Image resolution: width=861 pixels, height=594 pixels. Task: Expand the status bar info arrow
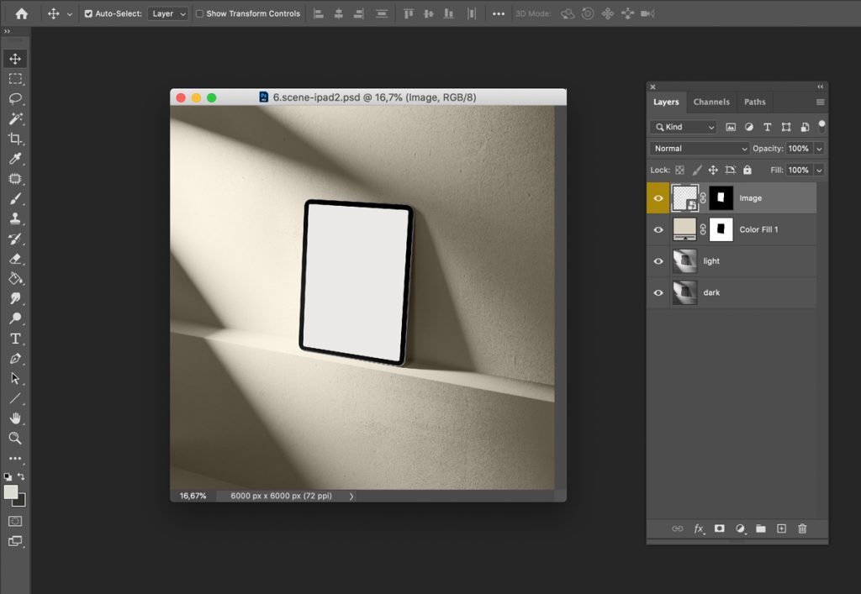pos(351,496)
